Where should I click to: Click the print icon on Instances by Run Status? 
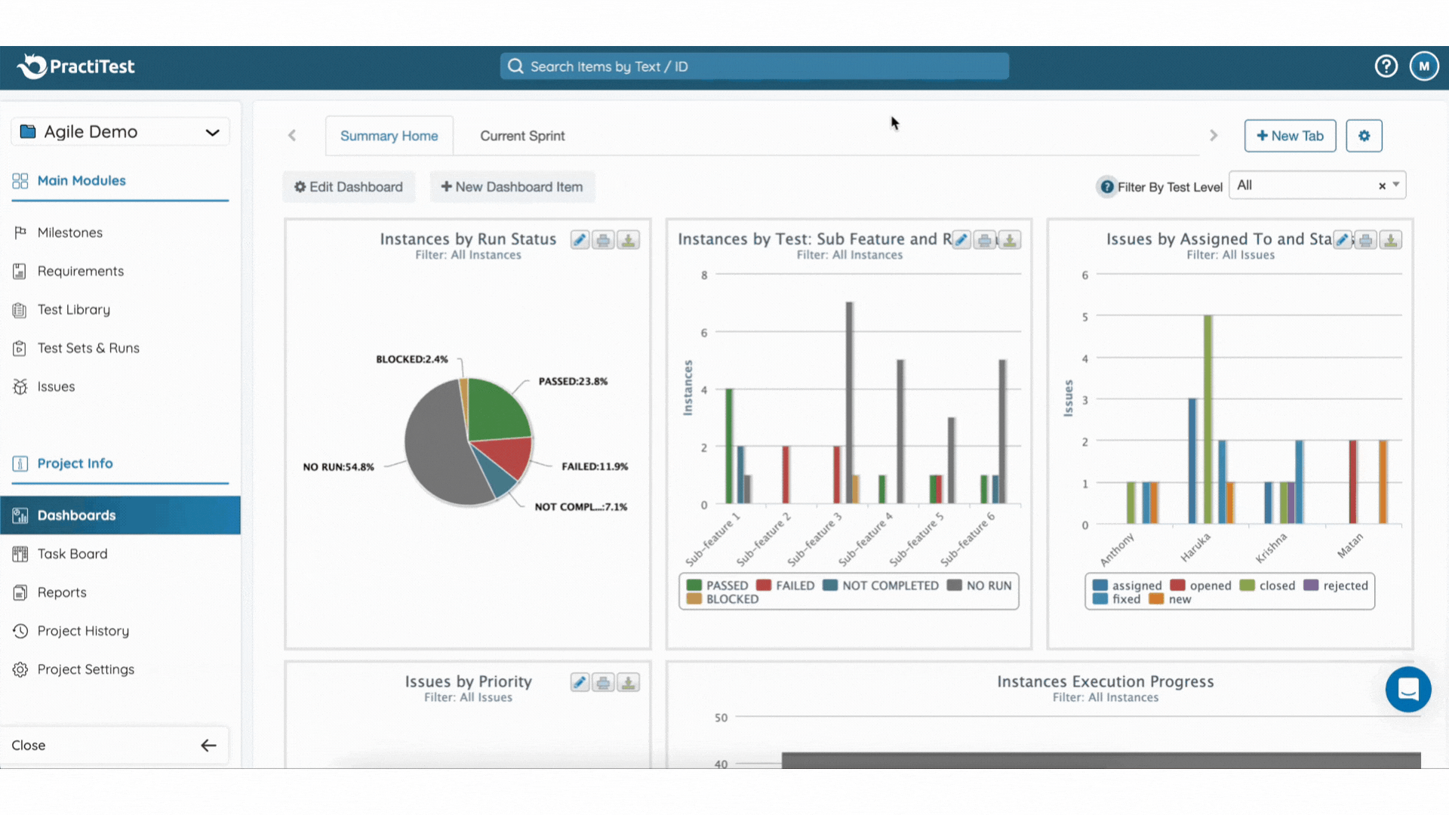tap(603, 240)
